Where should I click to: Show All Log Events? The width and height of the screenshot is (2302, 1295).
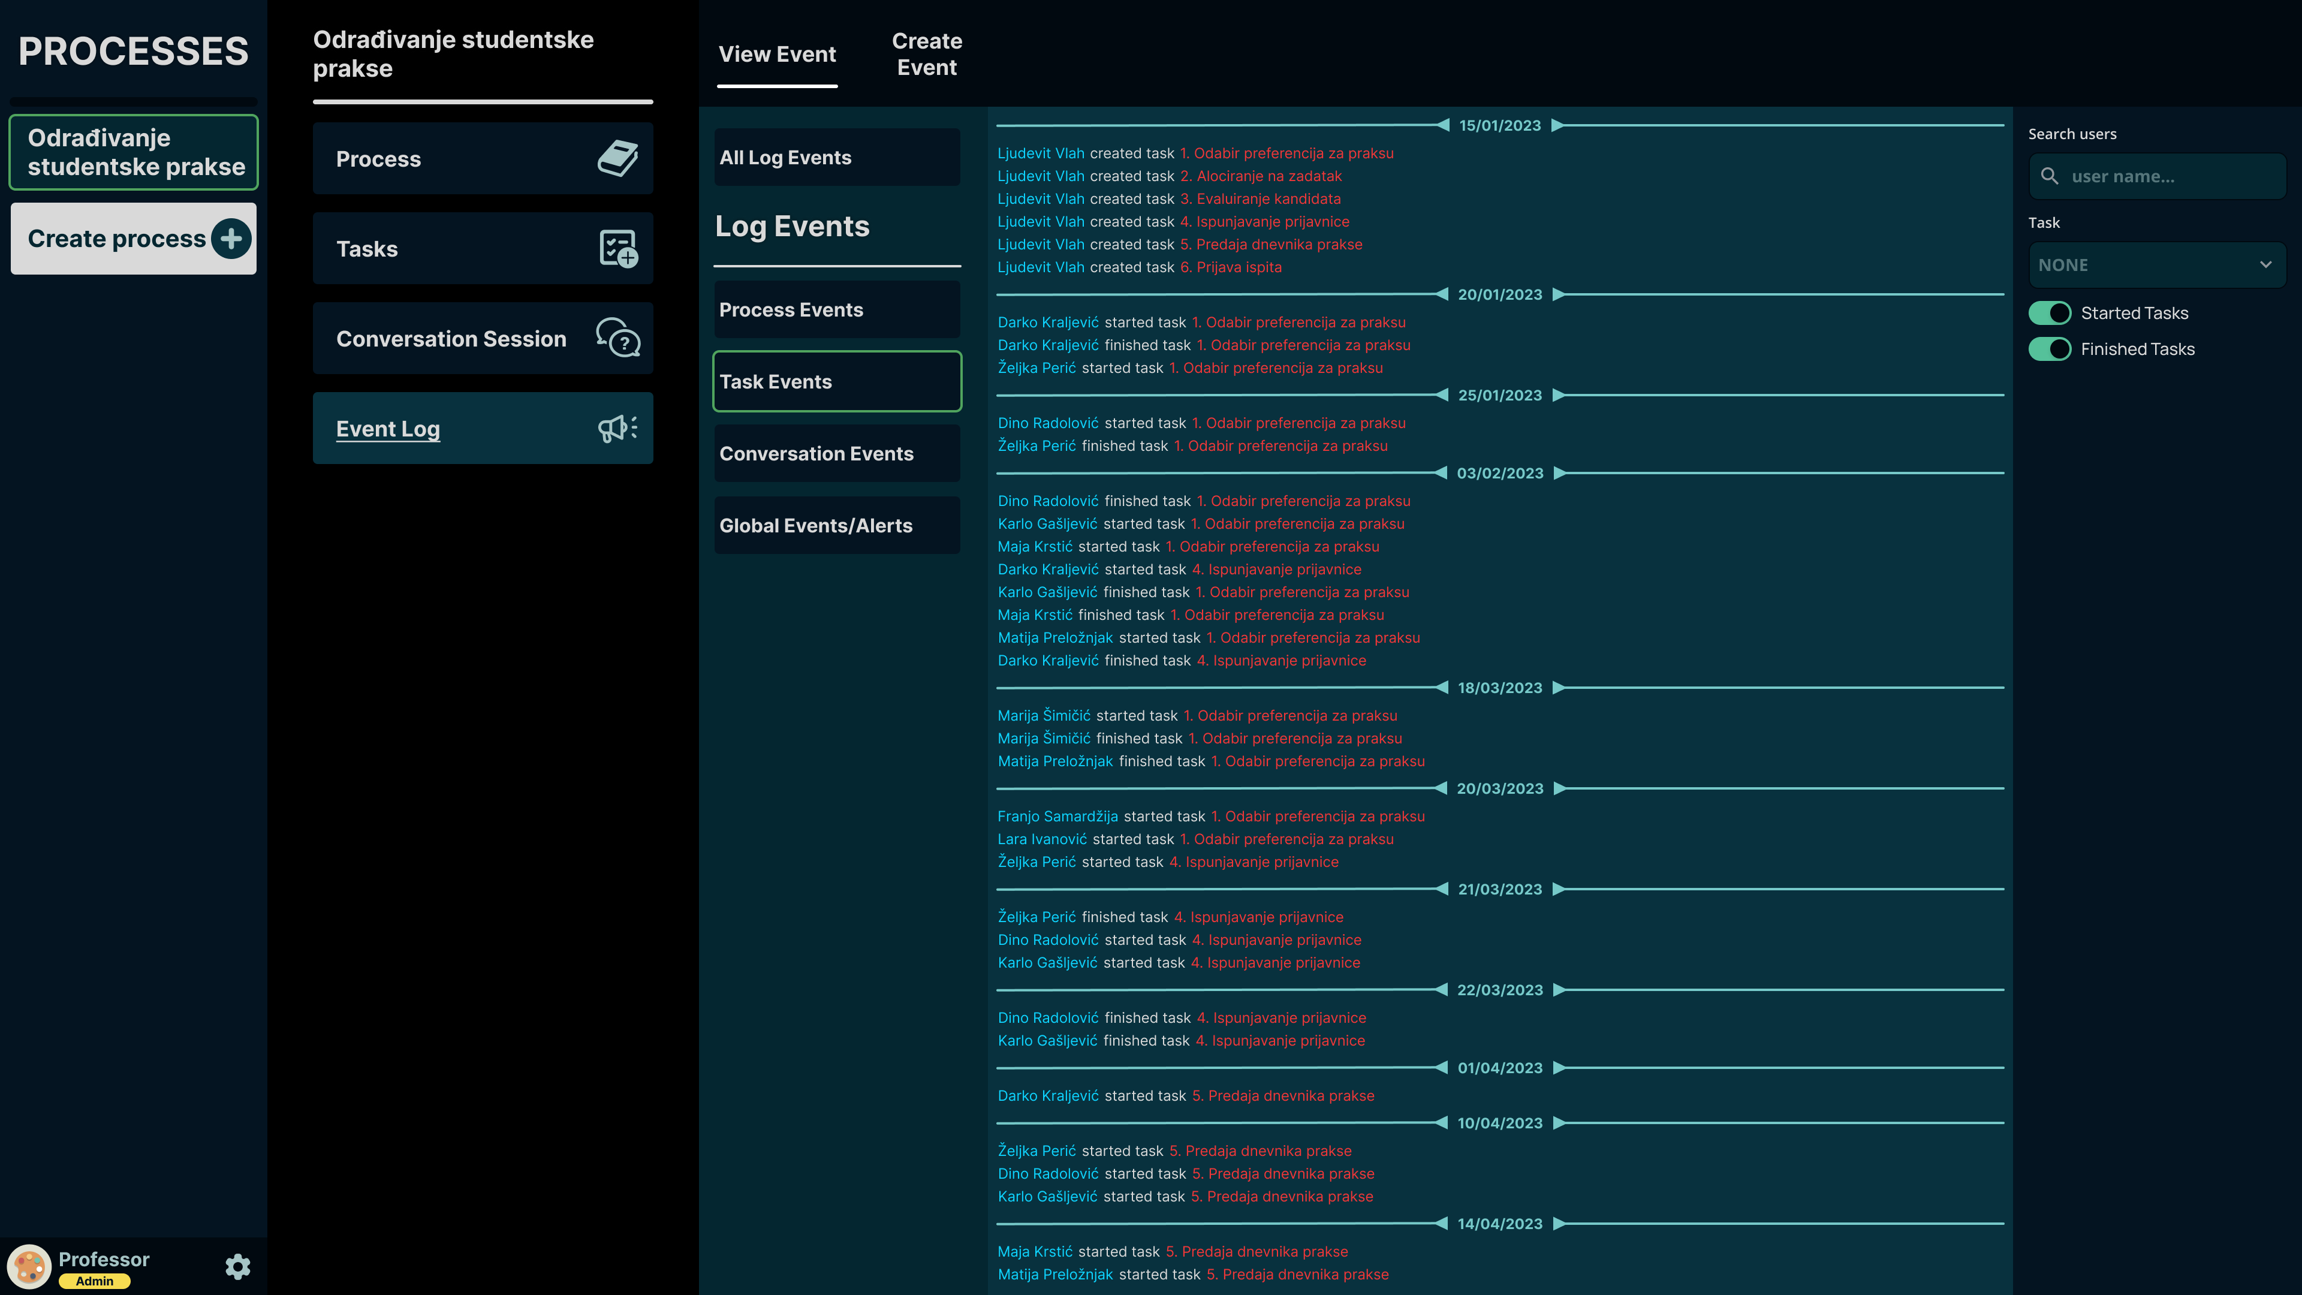point(836,157)
